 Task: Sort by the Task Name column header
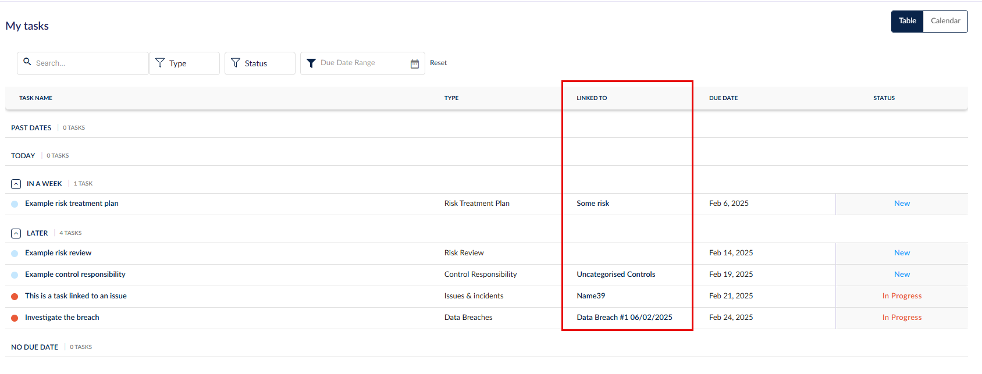point(35,98)
